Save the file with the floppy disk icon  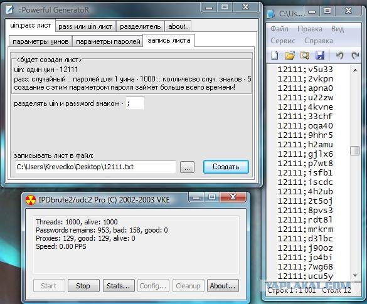320,55
